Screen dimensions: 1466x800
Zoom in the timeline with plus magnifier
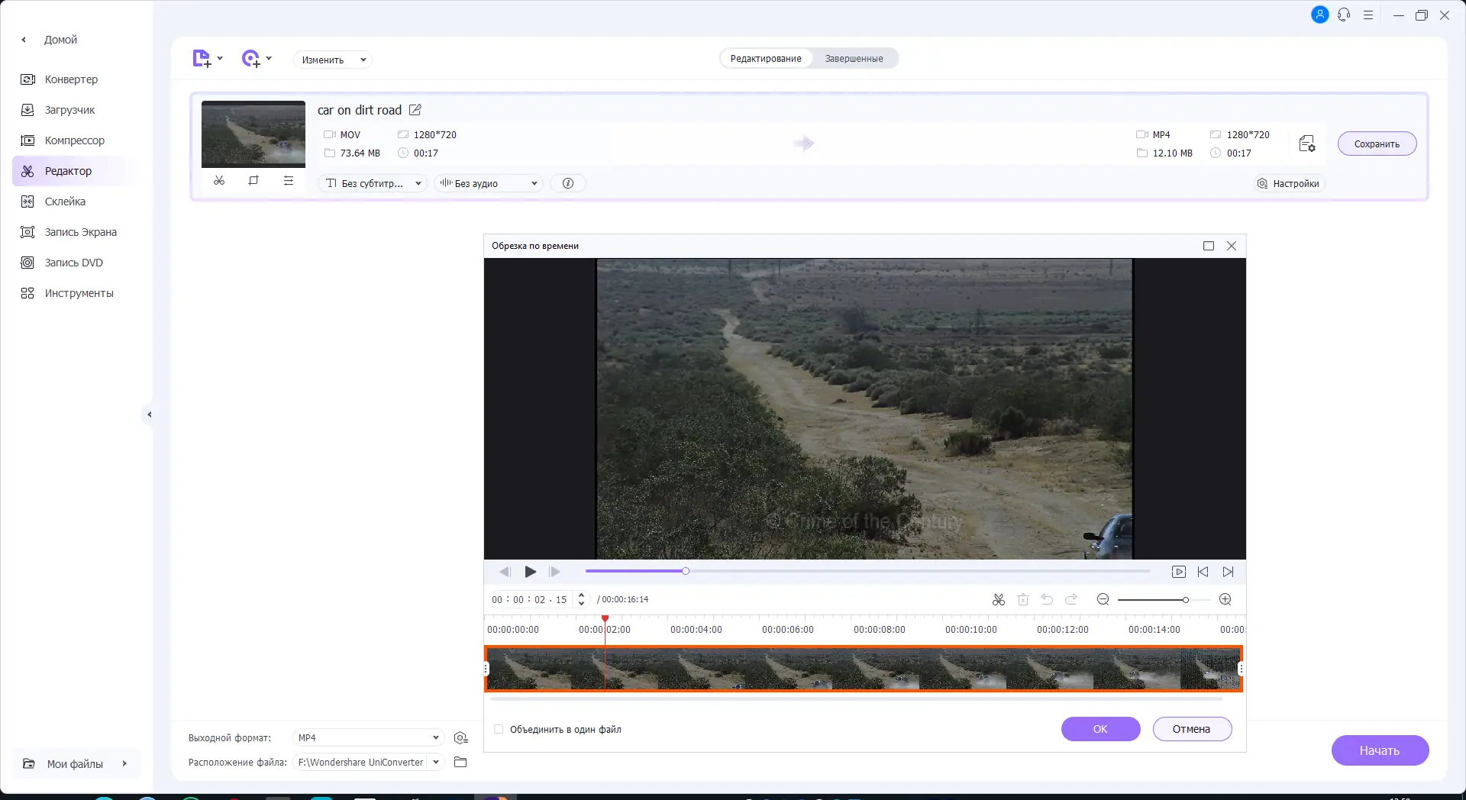[x=1225, y=600]
